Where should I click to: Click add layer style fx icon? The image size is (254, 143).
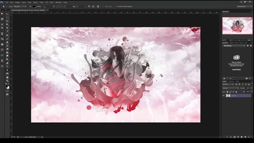[231, 137]
